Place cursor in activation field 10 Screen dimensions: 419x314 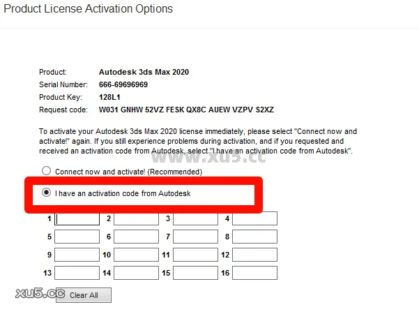tap(136, 255)
